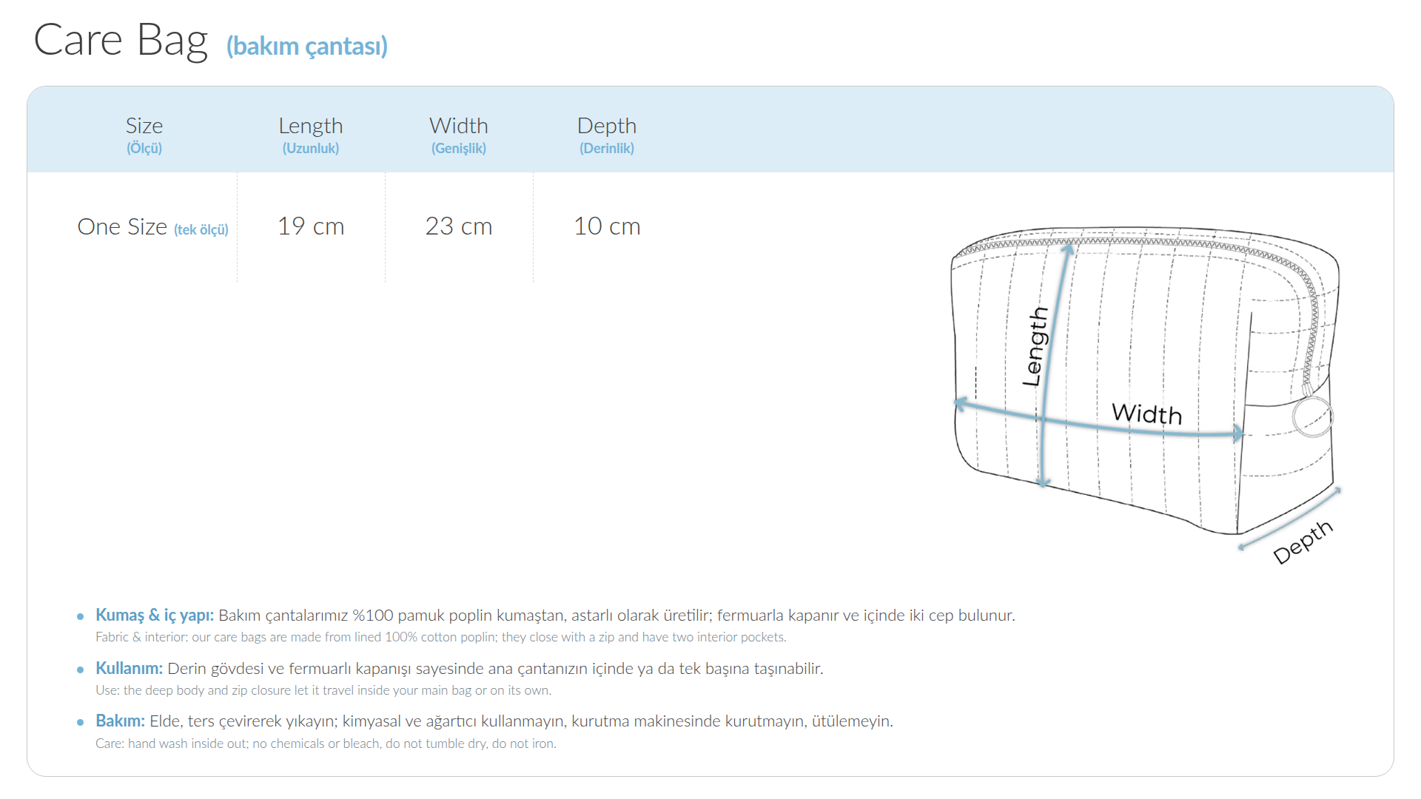This screenshot has height=799, width=1421.
Task: Click the 'Width' label on the bag drawing
Action: point(1147,414)
